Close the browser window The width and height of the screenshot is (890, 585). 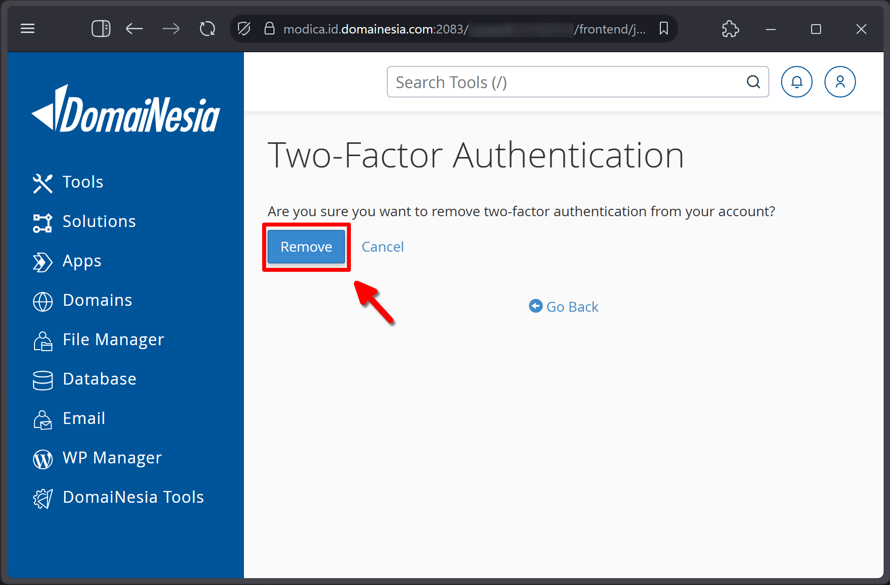[861, 29]
